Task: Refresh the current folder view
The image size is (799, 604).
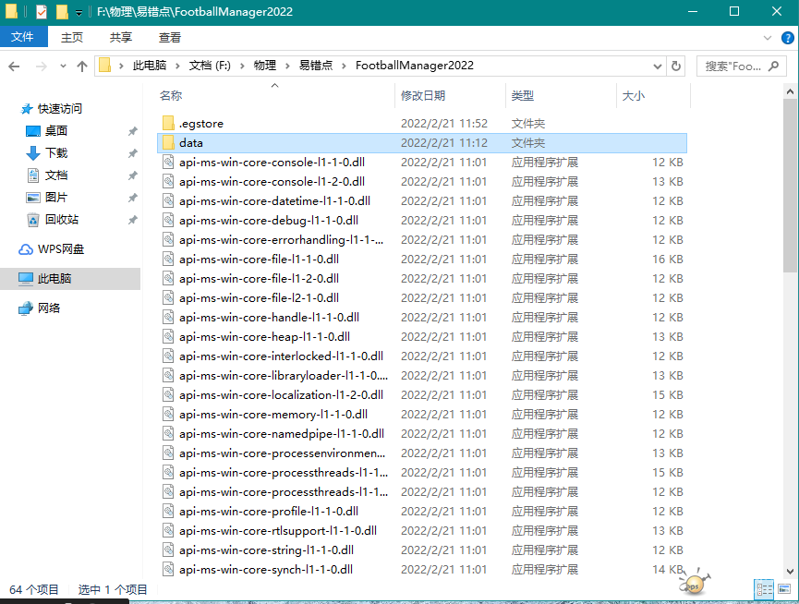Action: [x=675, y=66]
